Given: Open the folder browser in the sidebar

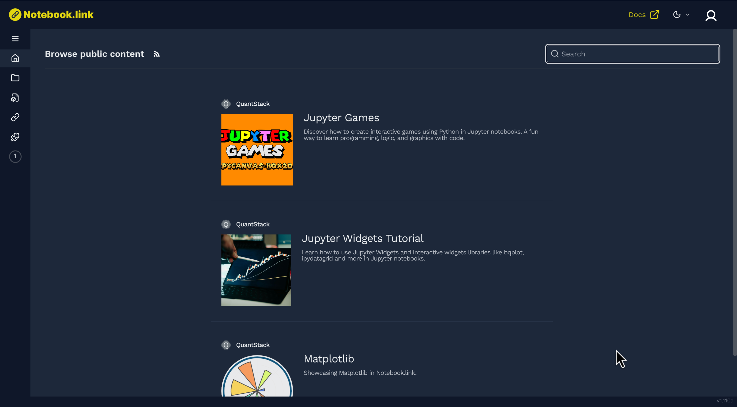Looking at the screenshot, I should (15, 78).
